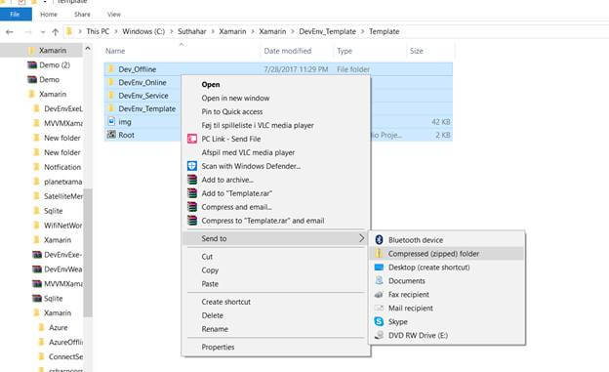Select the planetxama folder in sidebar
Screen dimensions: 609x372
click(62, 182)
